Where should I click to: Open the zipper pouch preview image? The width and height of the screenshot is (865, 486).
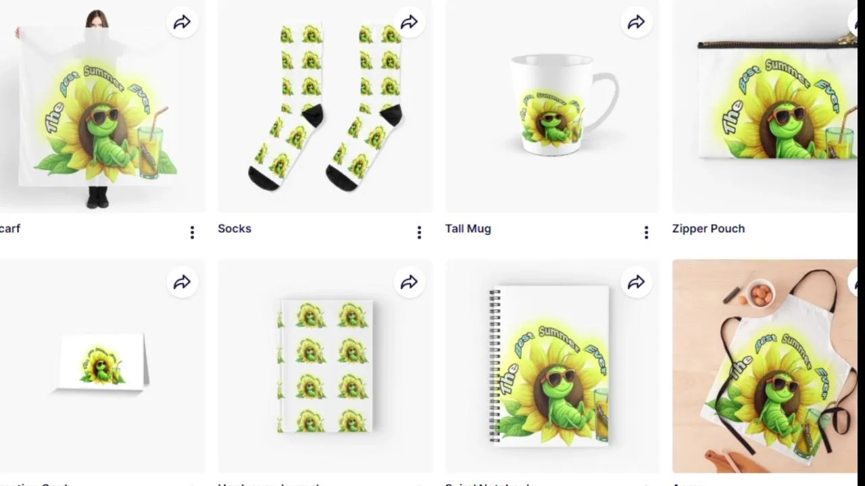765,107
